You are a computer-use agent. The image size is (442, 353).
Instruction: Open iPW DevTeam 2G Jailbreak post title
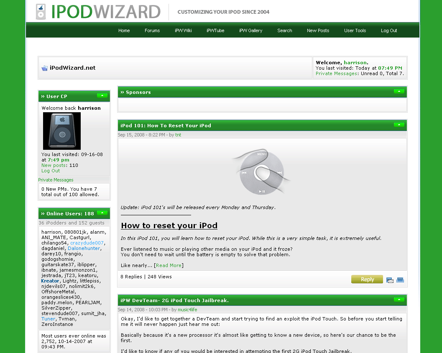click(174, 300)
